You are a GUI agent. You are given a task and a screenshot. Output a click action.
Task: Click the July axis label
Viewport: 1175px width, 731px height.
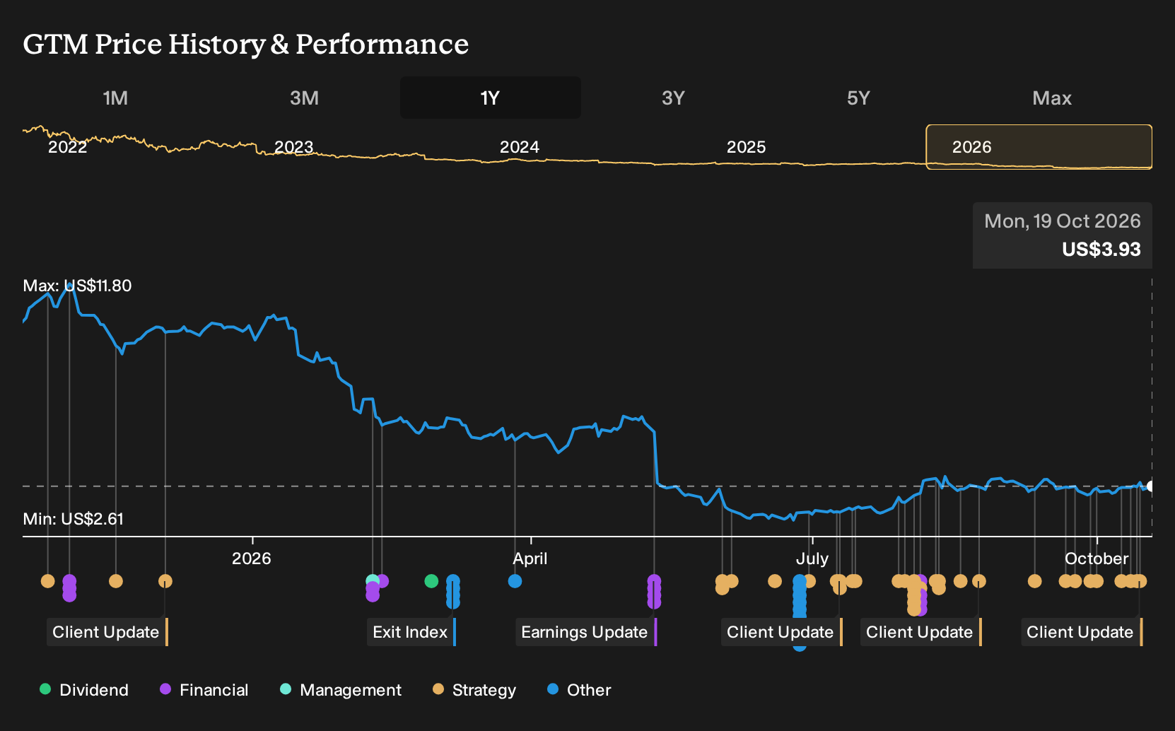[x=812, y=559]
